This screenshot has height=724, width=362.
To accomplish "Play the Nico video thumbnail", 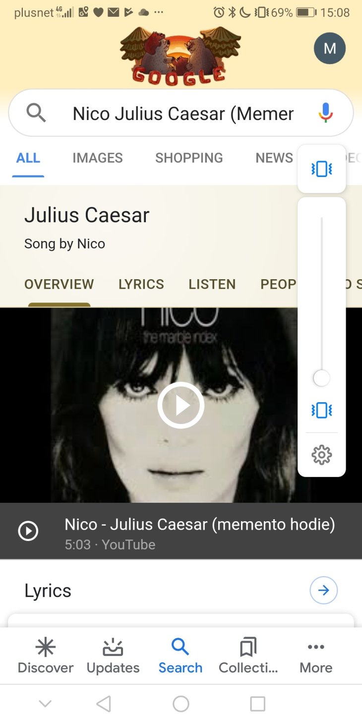I will coord(181,405).
